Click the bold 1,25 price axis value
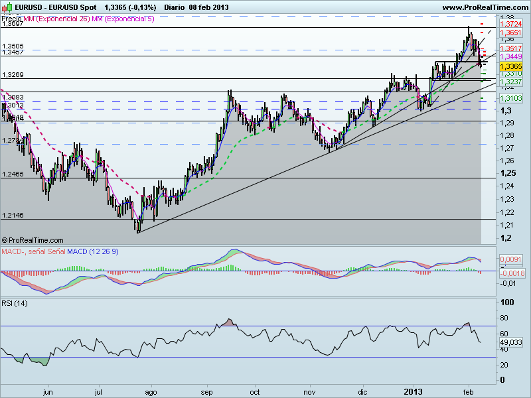 (508, 173)
